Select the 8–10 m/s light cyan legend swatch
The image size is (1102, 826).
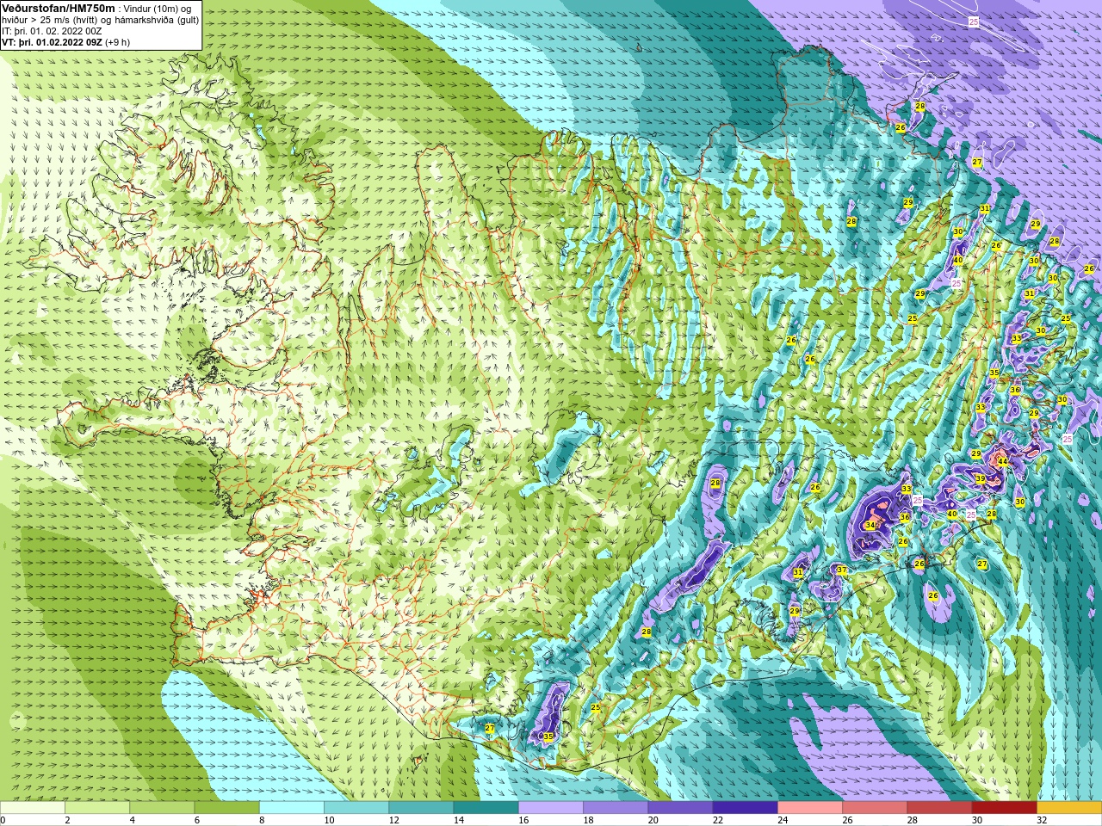(x=292, y=808)
